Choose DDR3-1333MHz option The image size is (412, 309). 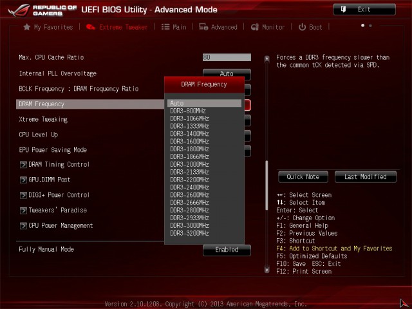[x=204, y=126]
